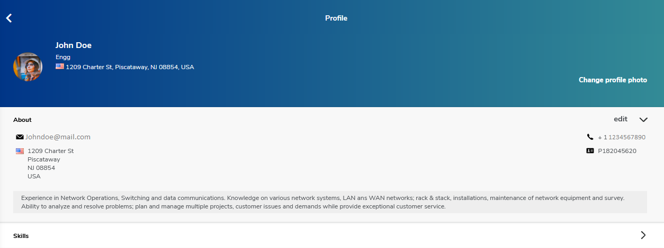Edit the About section
Screen dimensions: 664x248
[x=621, y=119]
